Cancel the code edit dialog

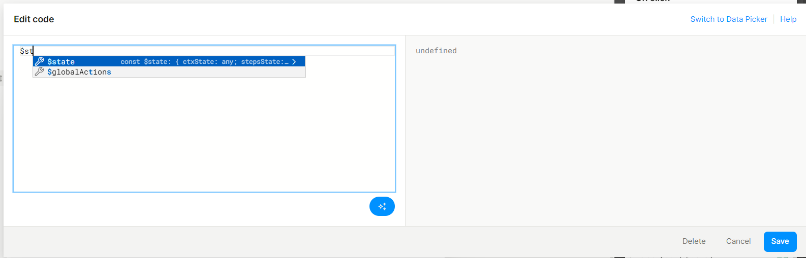(x=738, y=241)
